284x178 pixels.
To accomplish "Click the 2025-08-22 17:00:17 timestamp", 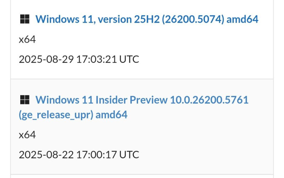I will tap(79, 155).
